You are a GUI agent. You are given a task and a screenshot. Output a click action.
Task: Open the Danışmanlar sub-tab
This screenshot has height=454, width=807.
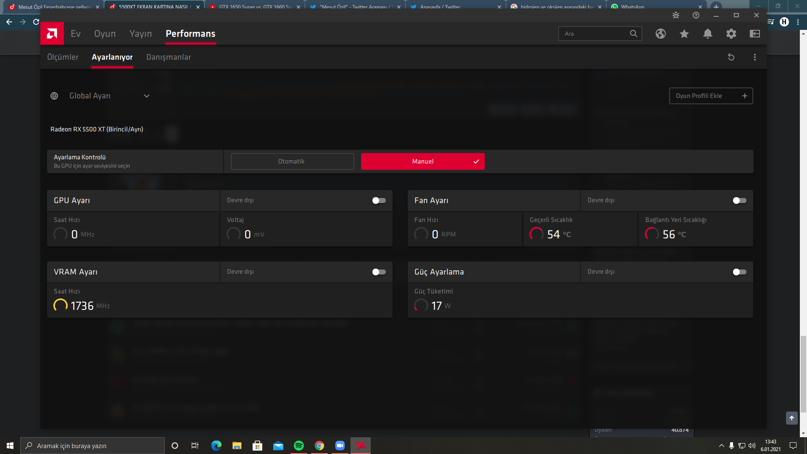click(169, 57)
